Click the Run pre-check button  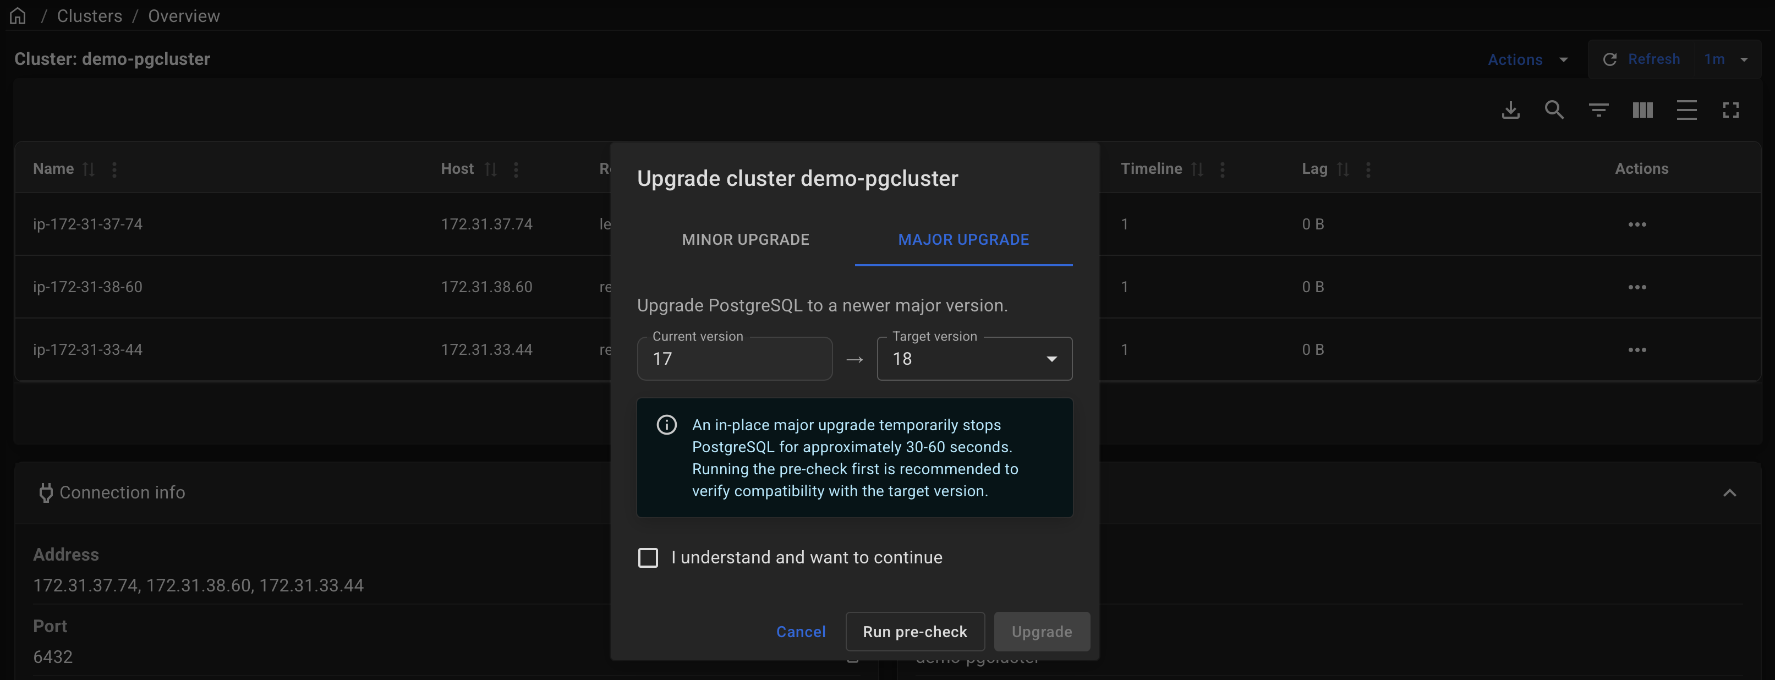915,632
